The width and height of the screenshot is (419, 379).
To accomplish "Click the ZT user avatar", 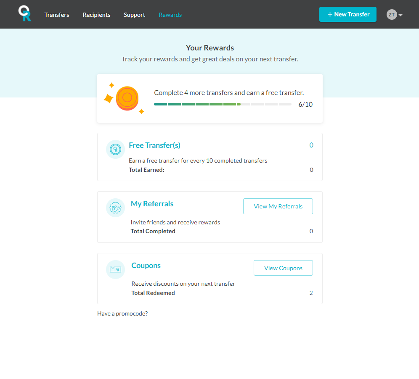I will coord(392,15).
